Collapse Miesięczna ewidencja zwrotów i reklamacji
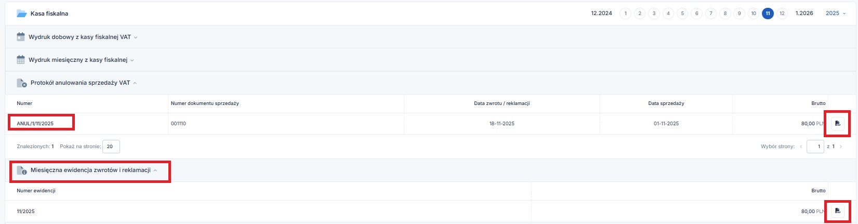 click(x=155, y=170)
